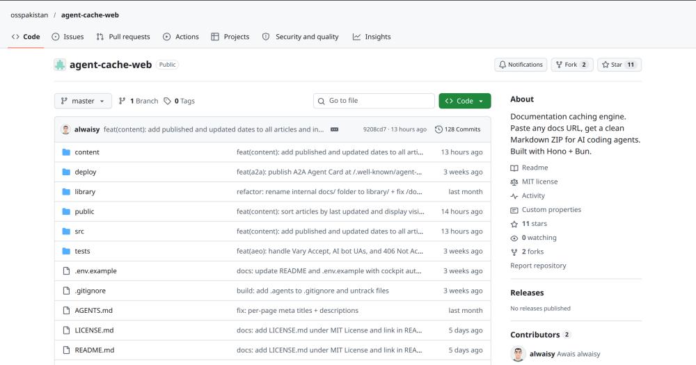Click the repository avatar icon beside agent-cache-web
This screenshot has width=696, height=365.
pos(60,65)
